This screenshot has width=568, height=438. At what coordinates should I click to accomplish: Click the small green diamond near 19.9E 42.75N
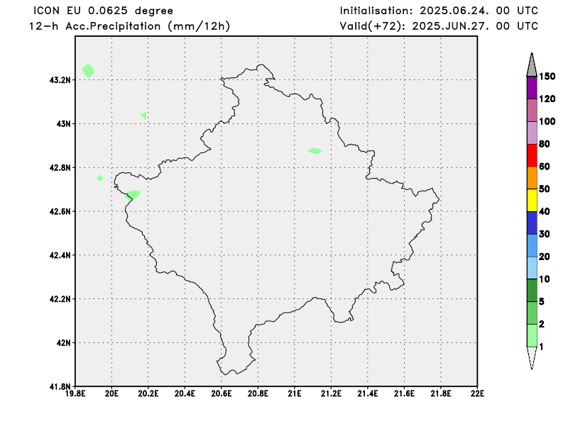tap(100, 178)
